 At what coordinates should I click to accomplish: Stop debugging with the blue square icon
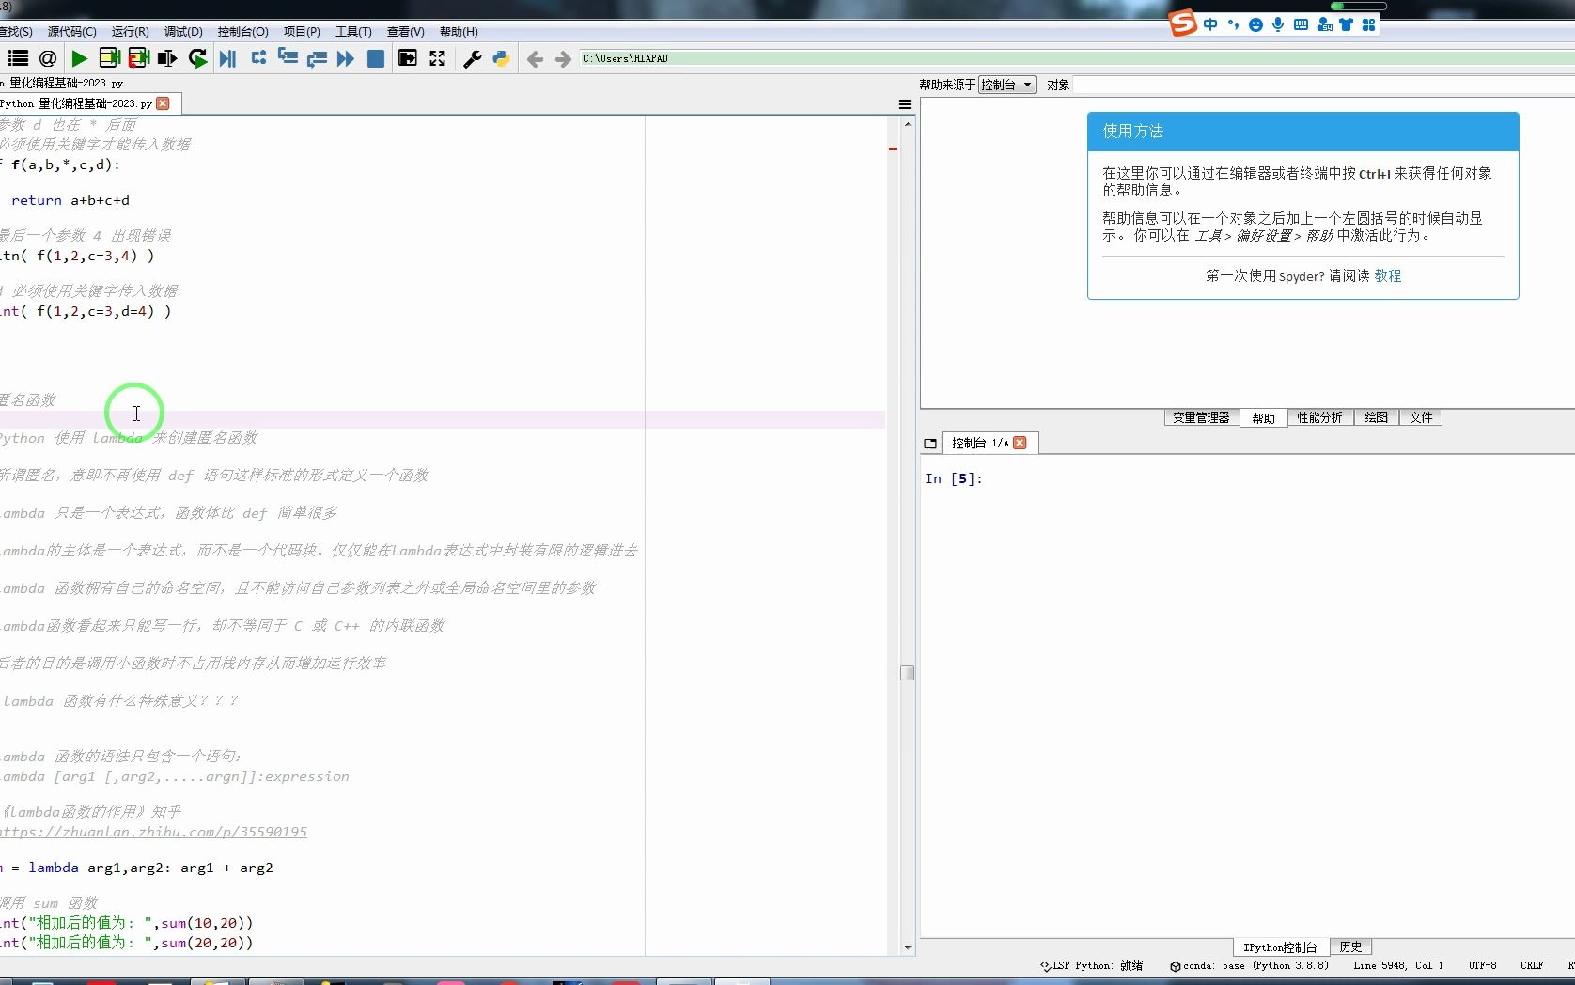point(376,58)
